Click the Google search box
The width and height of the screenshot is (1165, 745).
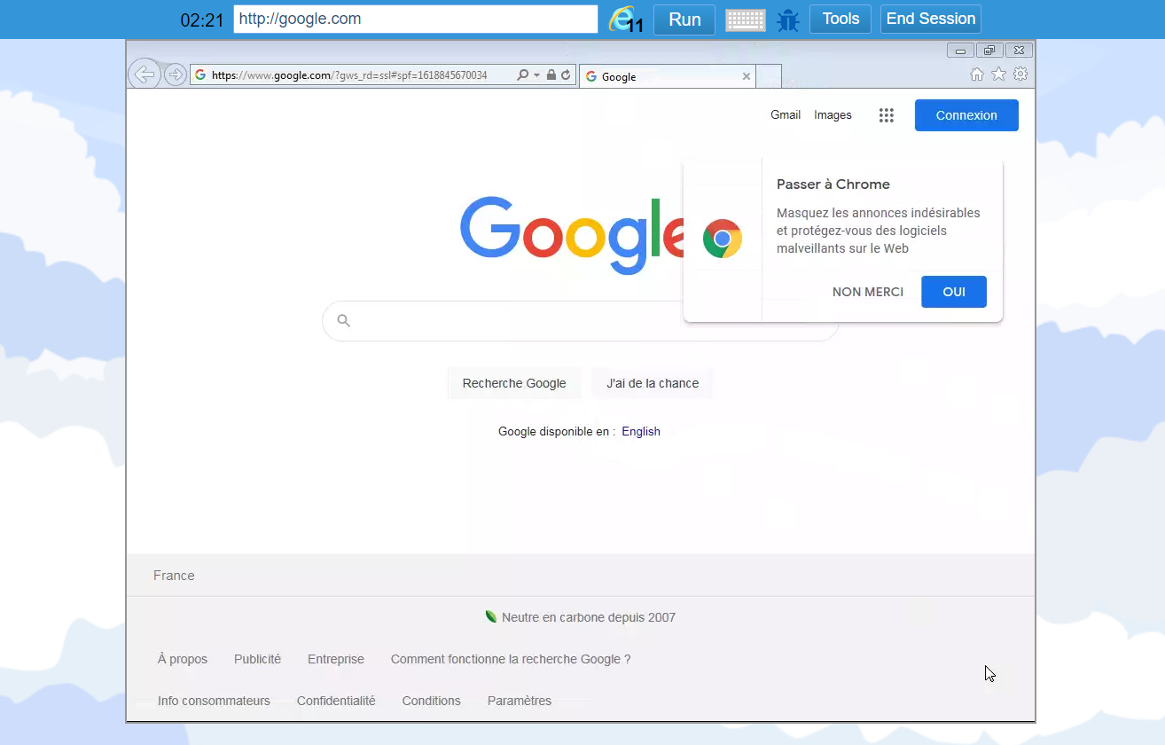[580, 321]
